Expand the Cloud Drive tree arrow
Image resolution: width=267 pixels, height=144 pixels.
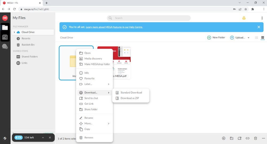tap(14, 32)
